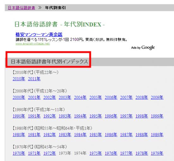Click the Ads by Google label
Viewport: 174px width, 161px height.
click(143, 48)
